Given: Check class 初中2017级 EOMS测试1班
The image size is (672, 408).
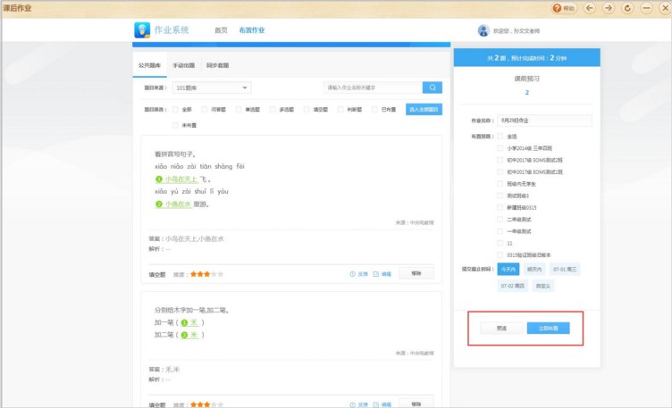Looking at the screenshot, I should click(500, 171).
